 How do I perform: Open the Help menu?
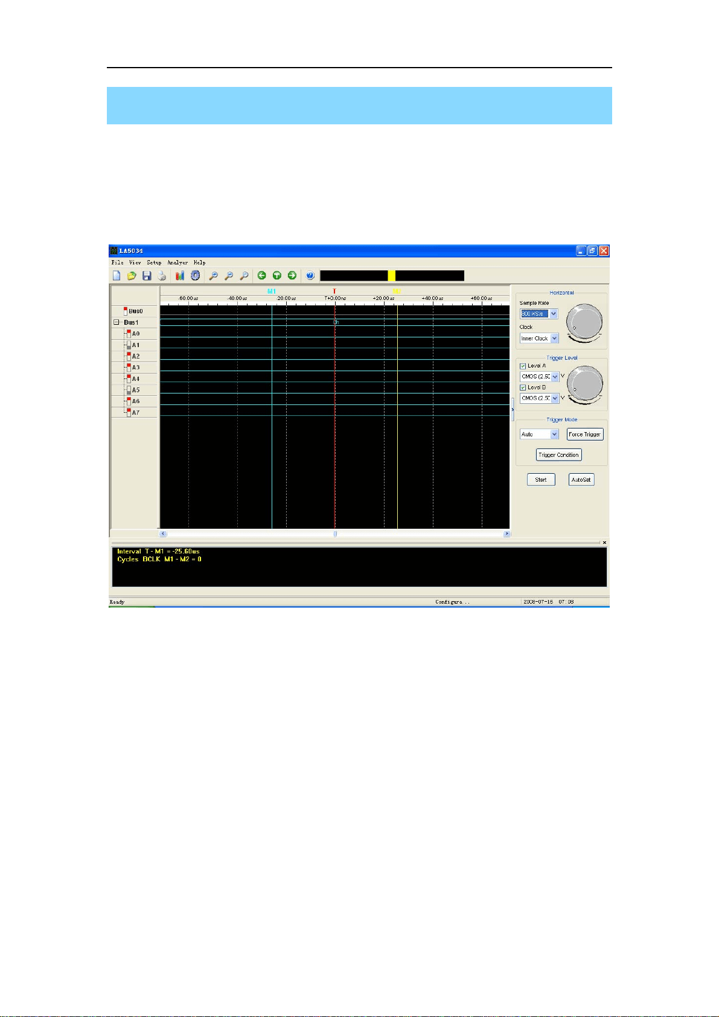point(199,263)
